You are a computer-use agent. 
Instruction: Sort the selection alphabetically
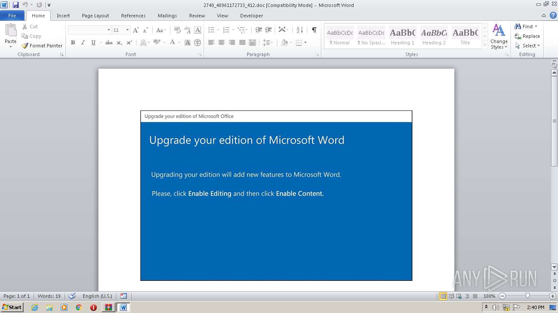[x=299, y=30]
